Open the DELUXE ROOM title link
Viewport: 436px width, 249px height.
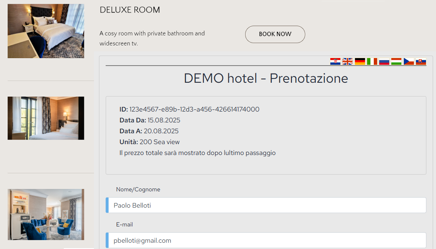(129, 10)
